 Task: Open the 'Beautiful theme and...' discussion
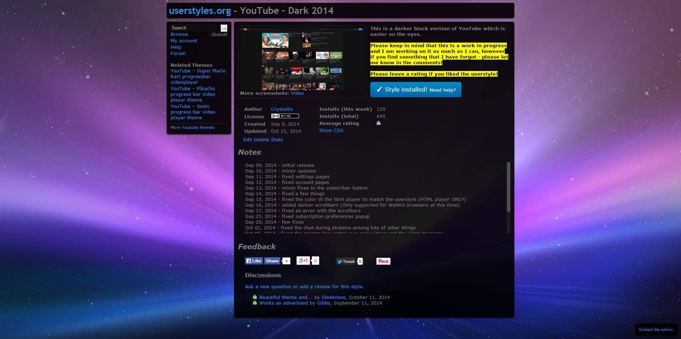coord(286,297)
